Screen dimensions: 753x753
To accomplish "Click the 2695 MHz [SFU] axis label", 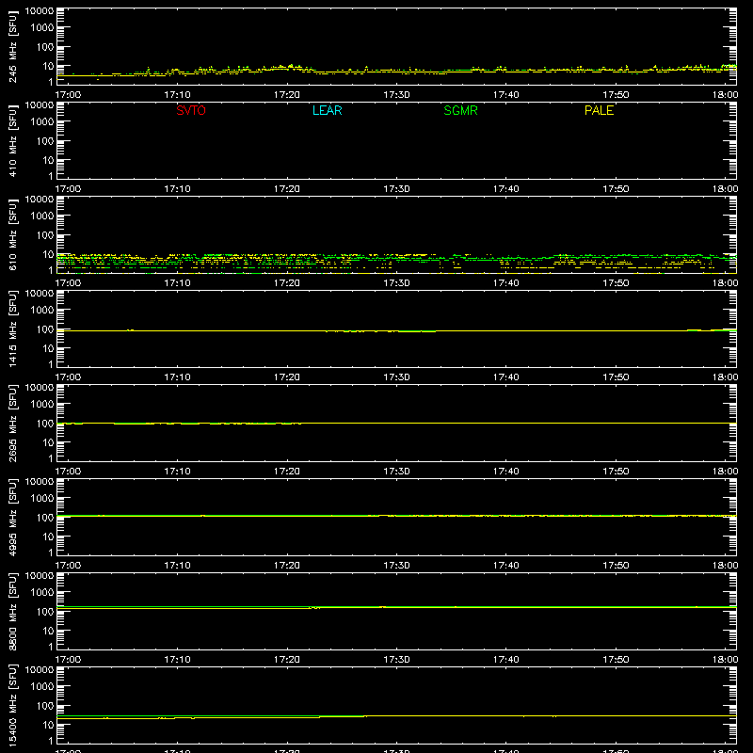I will click(12, 423).
